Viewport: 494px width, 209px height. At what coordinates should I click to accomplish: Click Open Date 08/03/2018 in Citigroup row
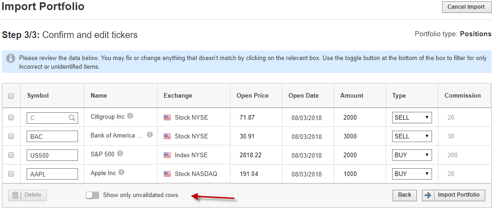[307, 118]
